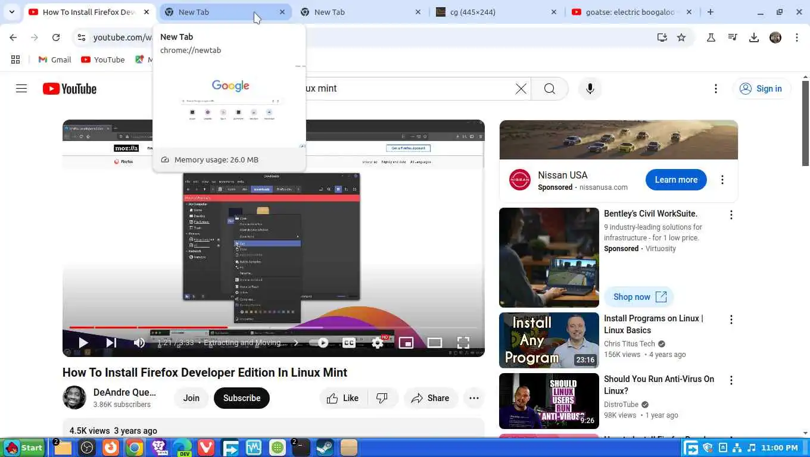The width and height of the screenshot is (810, 457).
Task: Open YouTube bookmark in bookmarks bar
Action: coord(102,60)
